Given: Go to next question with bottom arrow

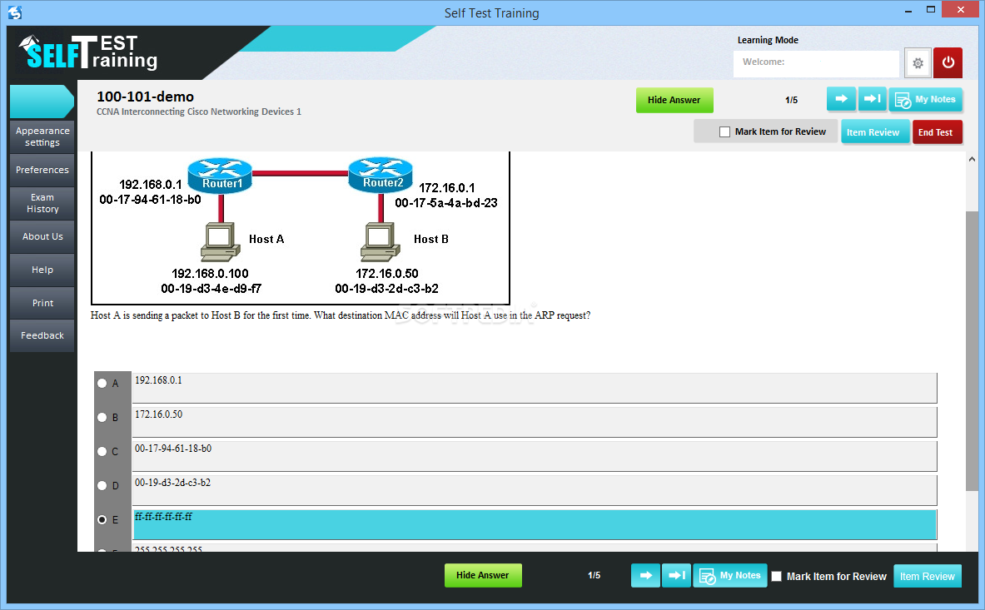Looking at the screenshot, I should 646,576.
